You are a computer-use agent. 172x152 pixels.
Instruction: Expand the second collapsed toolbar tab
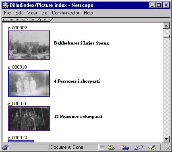pyautogui.click(x=32, y=20)
